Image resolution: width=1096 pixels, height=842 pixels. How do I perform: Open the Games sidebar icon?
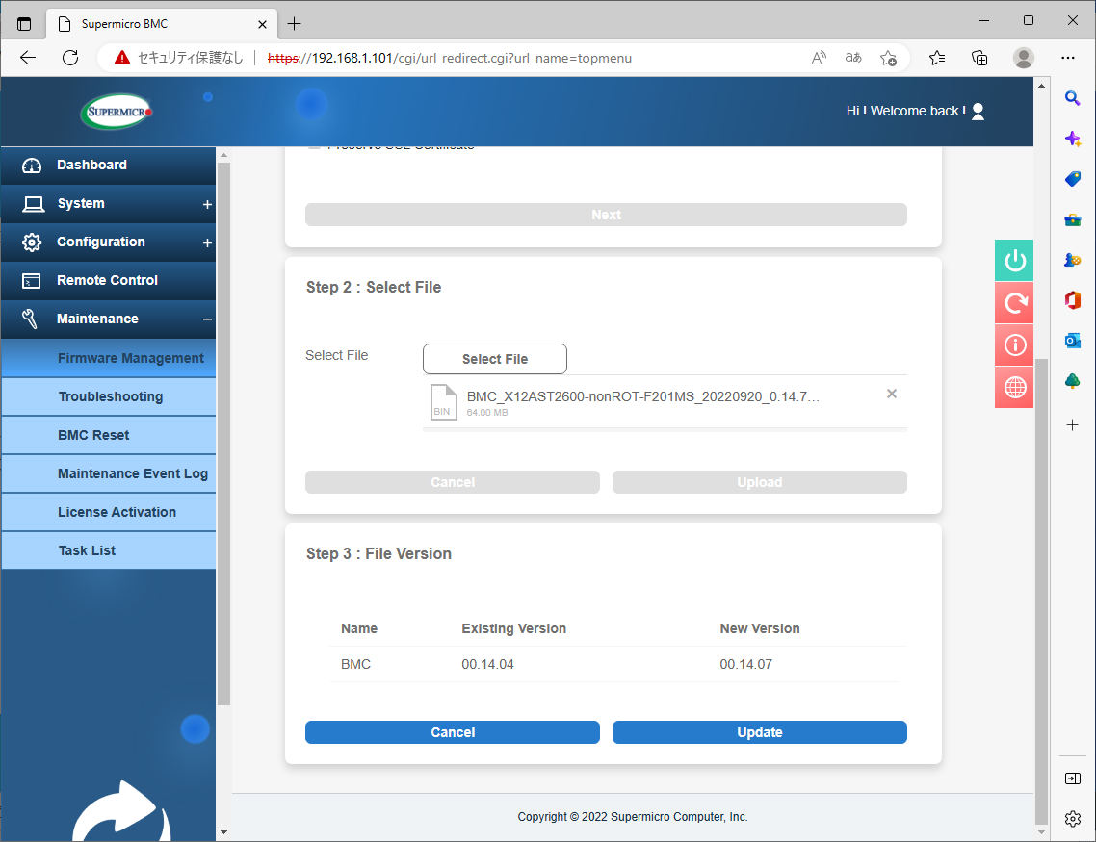(x=1072, y=261)
